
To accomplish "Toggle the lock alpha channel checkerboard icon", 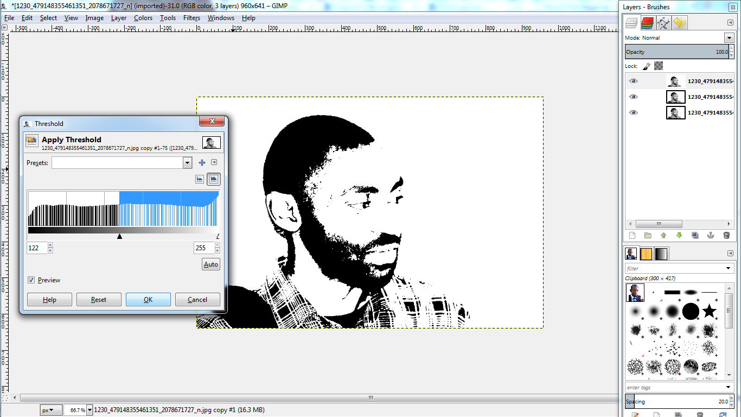I will coord(659,66).
